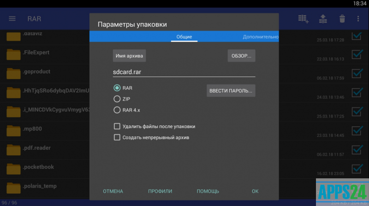
Task: Click the date '24.03.18 13:46'
Action: 330,97
